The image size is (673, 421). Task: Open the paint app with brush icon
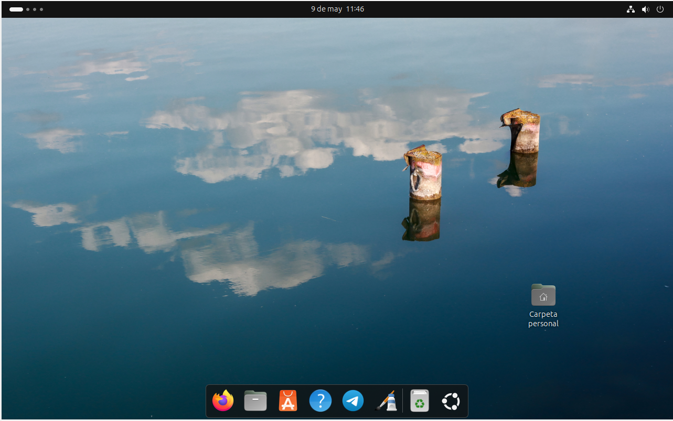click(x=386, y=402)
